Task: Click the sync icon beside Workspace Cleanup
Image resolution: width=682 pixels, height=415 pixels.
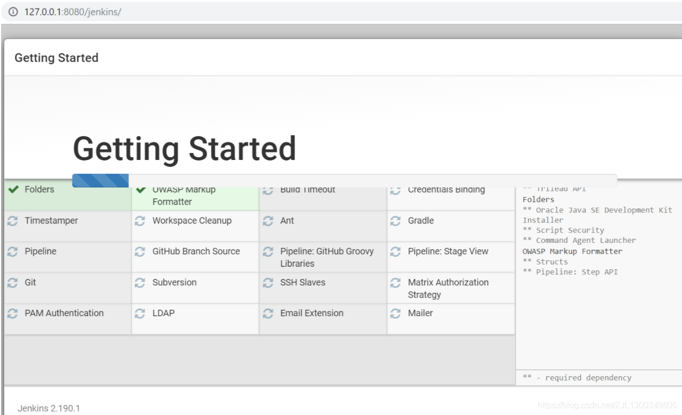Action: [140, 221]
